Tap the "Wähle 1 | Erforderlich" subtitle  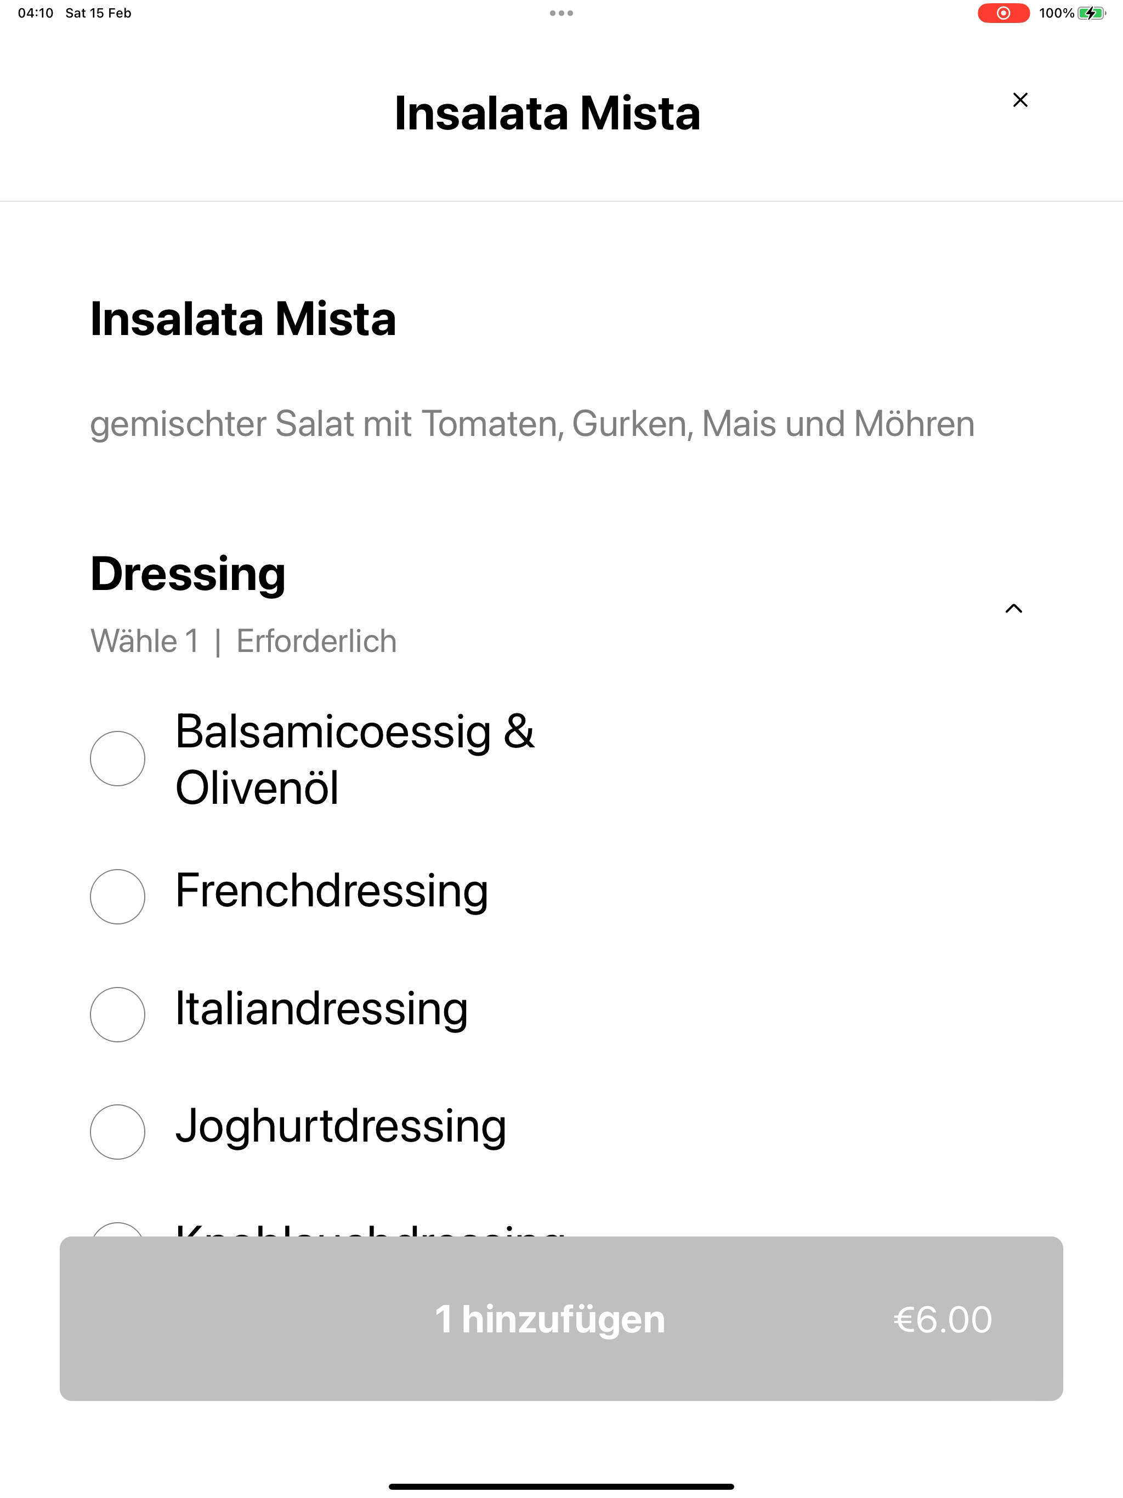click(244, 640)
